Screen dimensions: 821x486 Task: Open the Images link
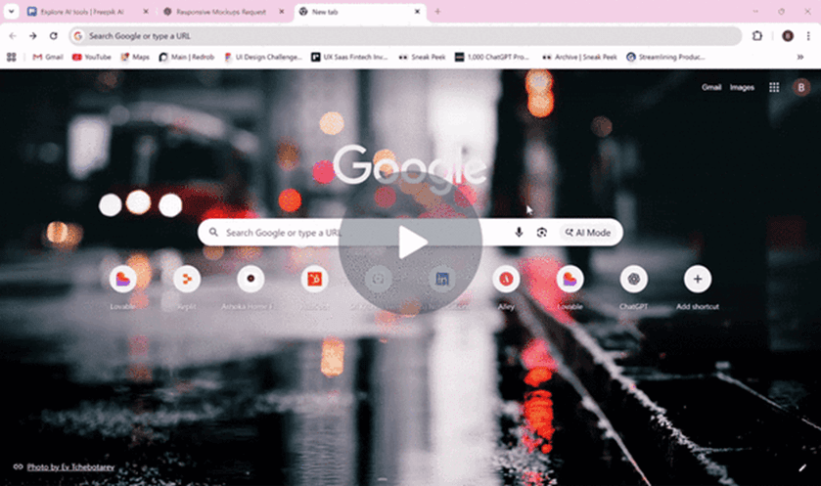(x=742, y=87)
